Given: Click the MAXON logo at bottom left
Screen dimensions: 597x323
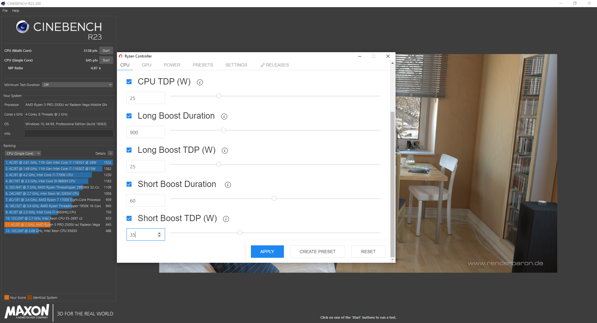Looking at the screenshot, I should point(27,311).
